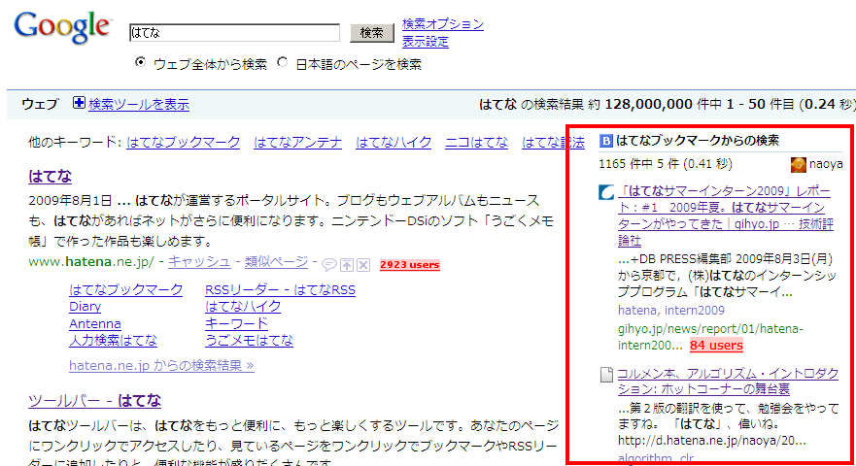
Task: Open the はてなブックマーク sitelink
Action: click(126, 289)
